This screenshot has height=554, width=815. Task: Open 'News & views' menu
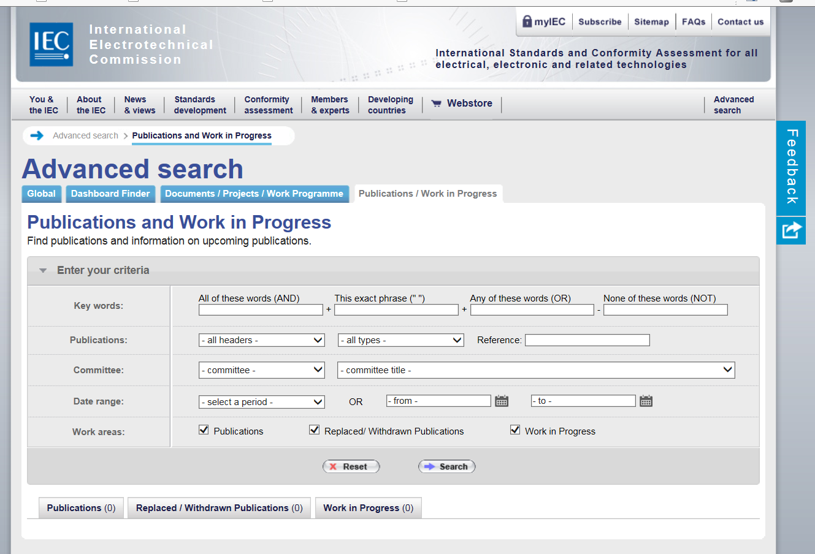(140, 105)
